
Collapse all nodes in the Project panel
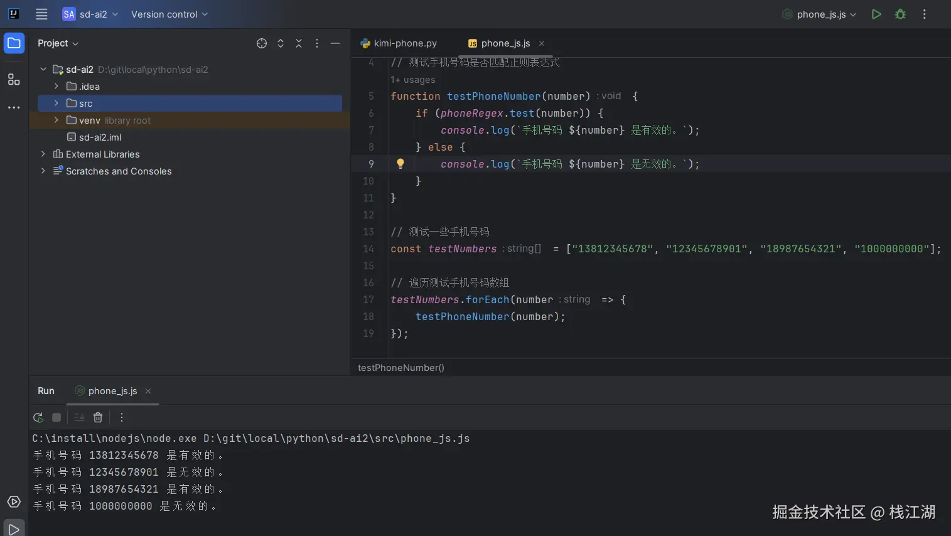coord(299,43)
